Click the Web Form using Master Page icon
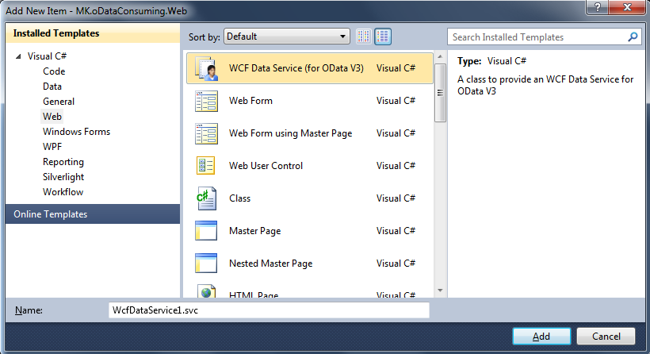Viewport: 650px width, 354px height. (x=206, y=133)
